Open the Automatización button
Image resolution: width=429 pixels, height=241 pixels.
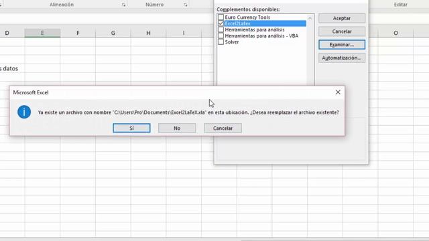342,58
